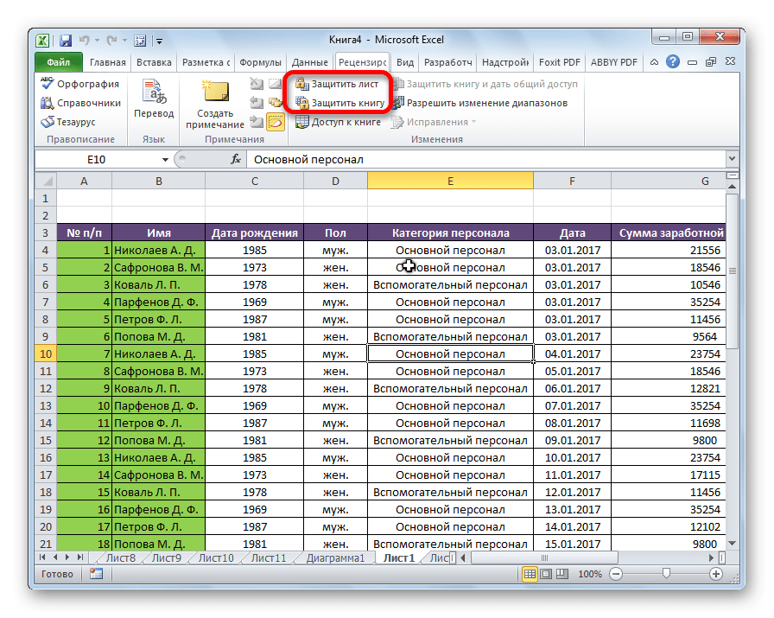
Task: Open the Файл tab
Action: pos(59,62)
